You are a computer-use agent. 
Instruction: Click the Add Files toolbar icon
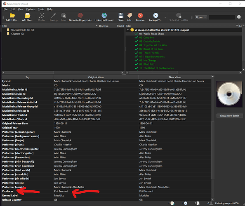click(28, 16)
